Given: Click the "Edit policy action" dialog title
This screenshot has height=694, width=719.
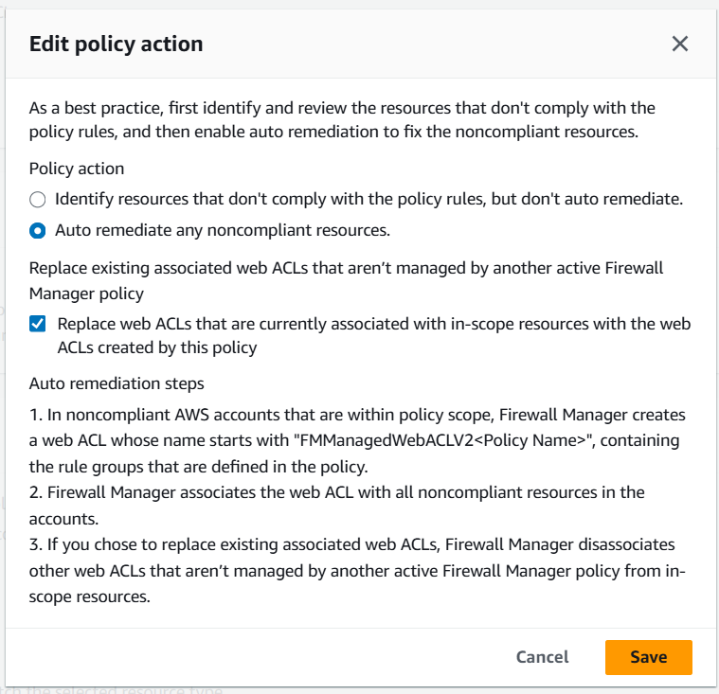Looking at the screenshot, I should pyautogui.click(x=116, y=44).
